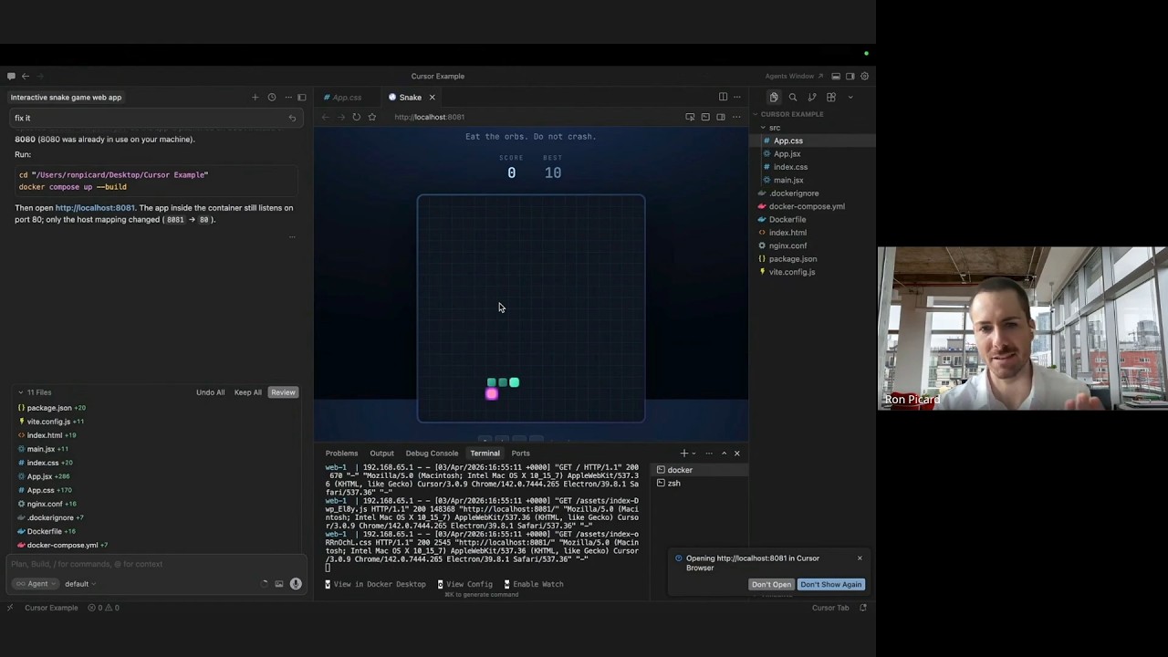Open the Debug Console tab
The width and height of the screenshot is (1168, 657).
(432, 454)
